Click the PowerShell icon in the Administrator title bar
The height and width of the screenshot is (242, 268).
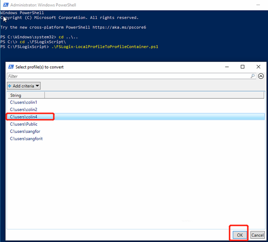point(5,5)
